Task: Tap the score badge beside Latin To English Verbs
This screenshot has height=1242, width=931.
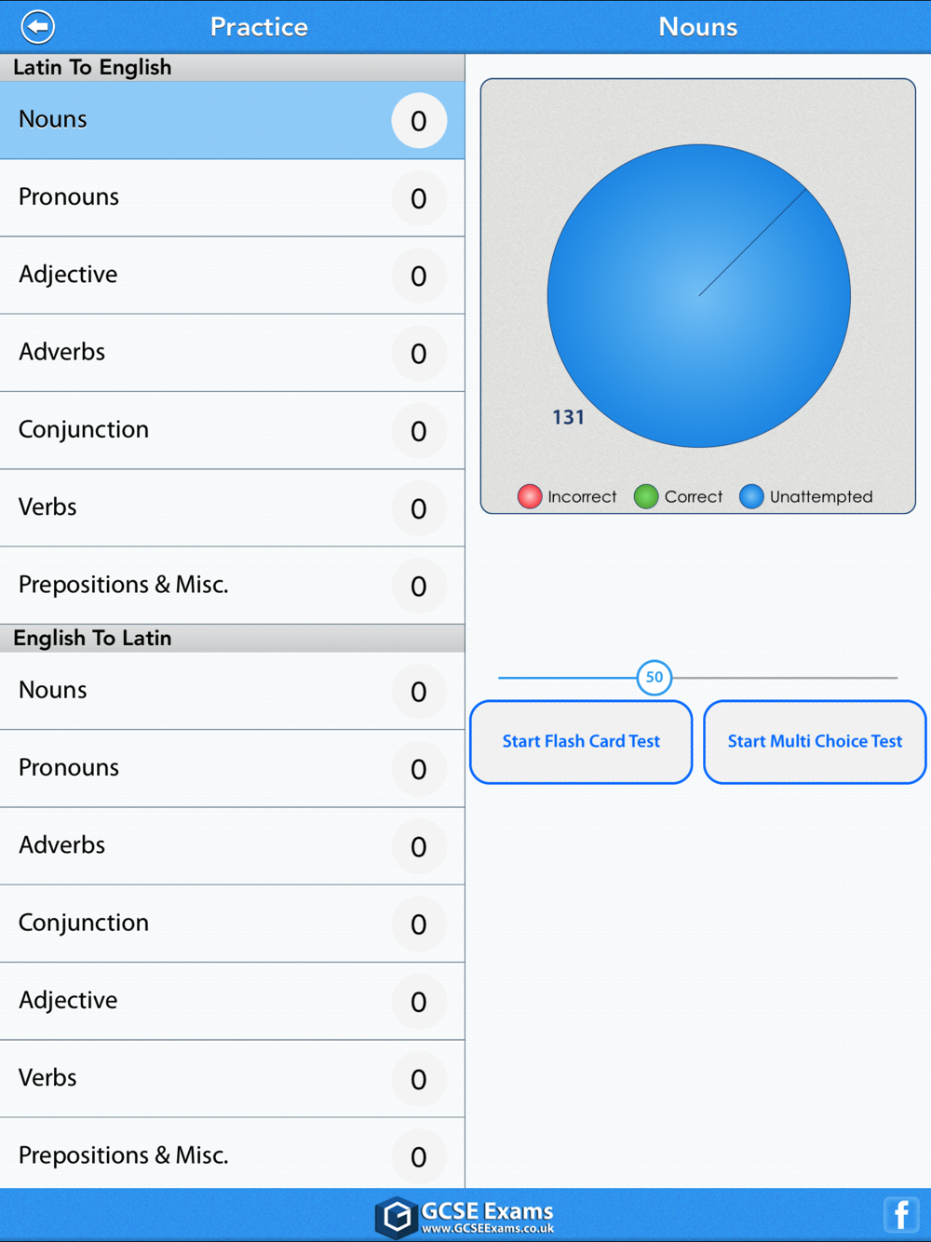Action: (x=419, y=508)
